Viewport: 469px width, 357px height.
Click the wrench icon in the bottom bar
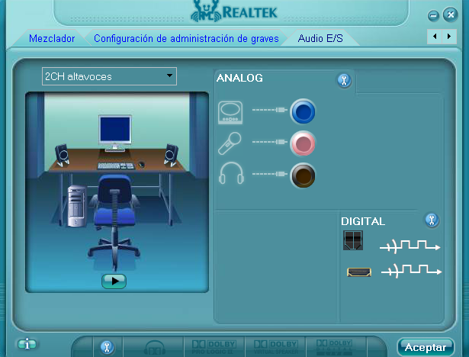(107, 347)
